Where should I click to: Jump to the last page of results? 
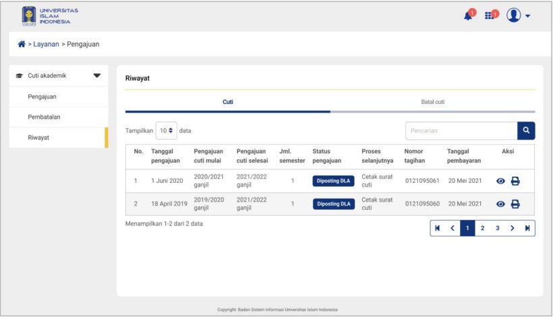point(527,228)
